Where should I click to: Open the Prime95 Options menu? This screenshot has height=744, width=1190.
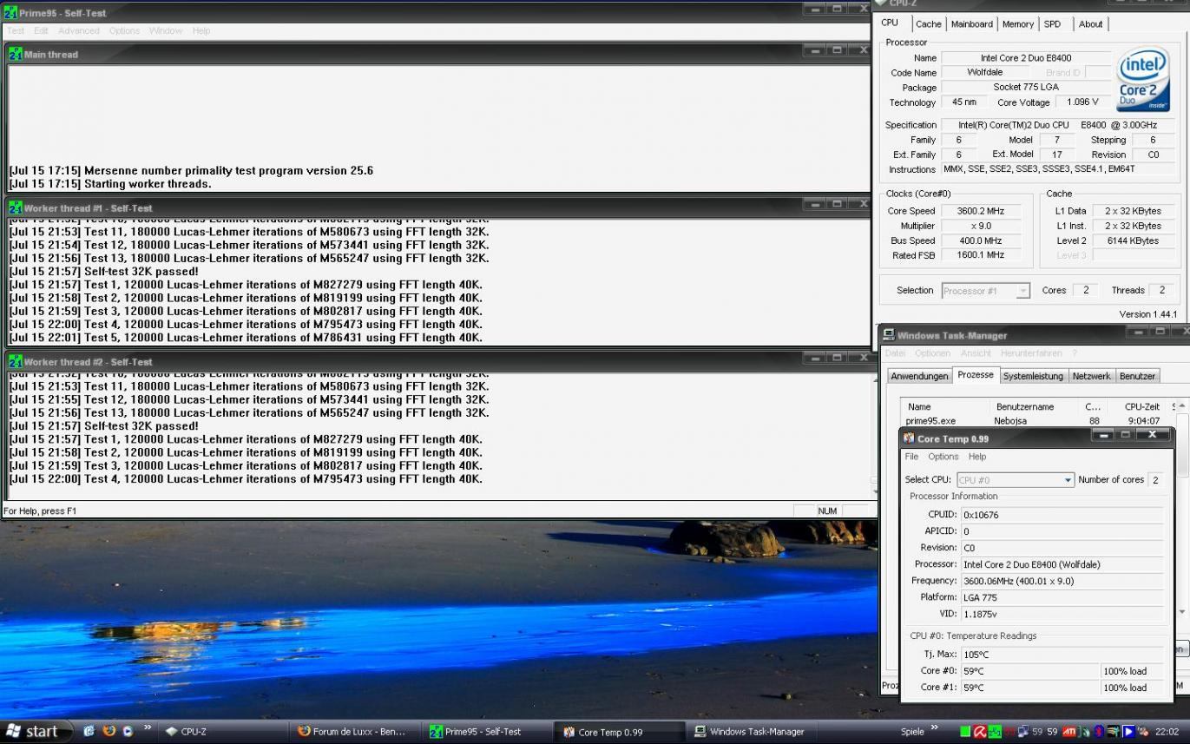(124, 30)
